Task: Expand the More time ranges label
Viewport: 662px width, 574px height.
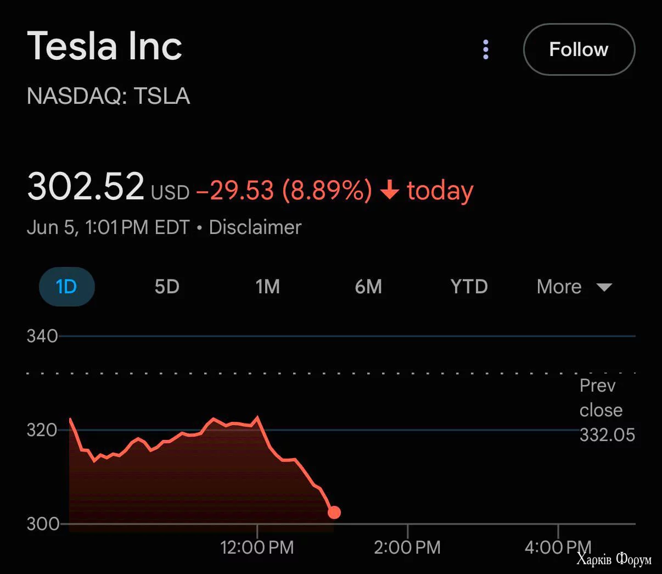Action: [x=559, y=287]
